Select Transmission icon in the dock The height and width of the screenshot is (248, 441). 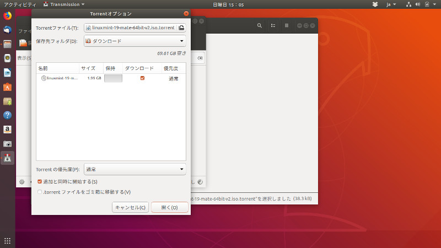[x=8, y=158]
